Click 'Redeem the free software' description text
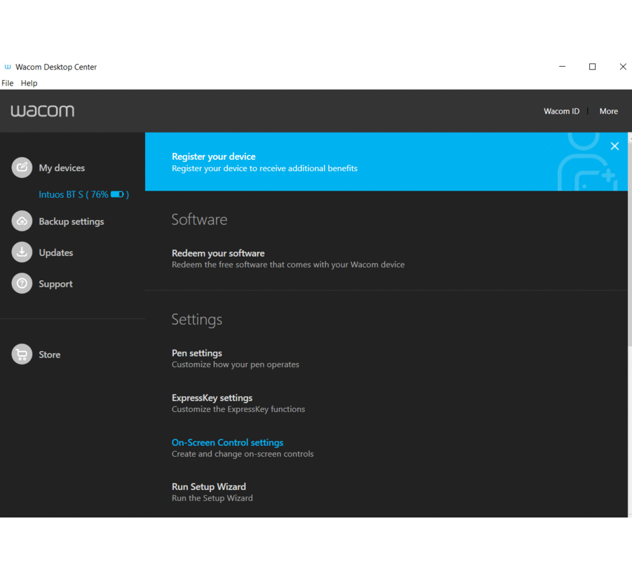 [x=288, y=264]
